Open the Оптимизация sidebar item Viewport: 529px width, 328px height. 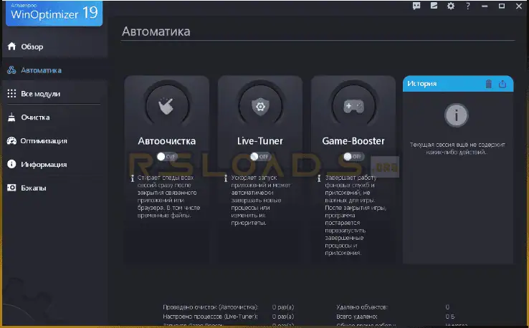pos(44,141)
